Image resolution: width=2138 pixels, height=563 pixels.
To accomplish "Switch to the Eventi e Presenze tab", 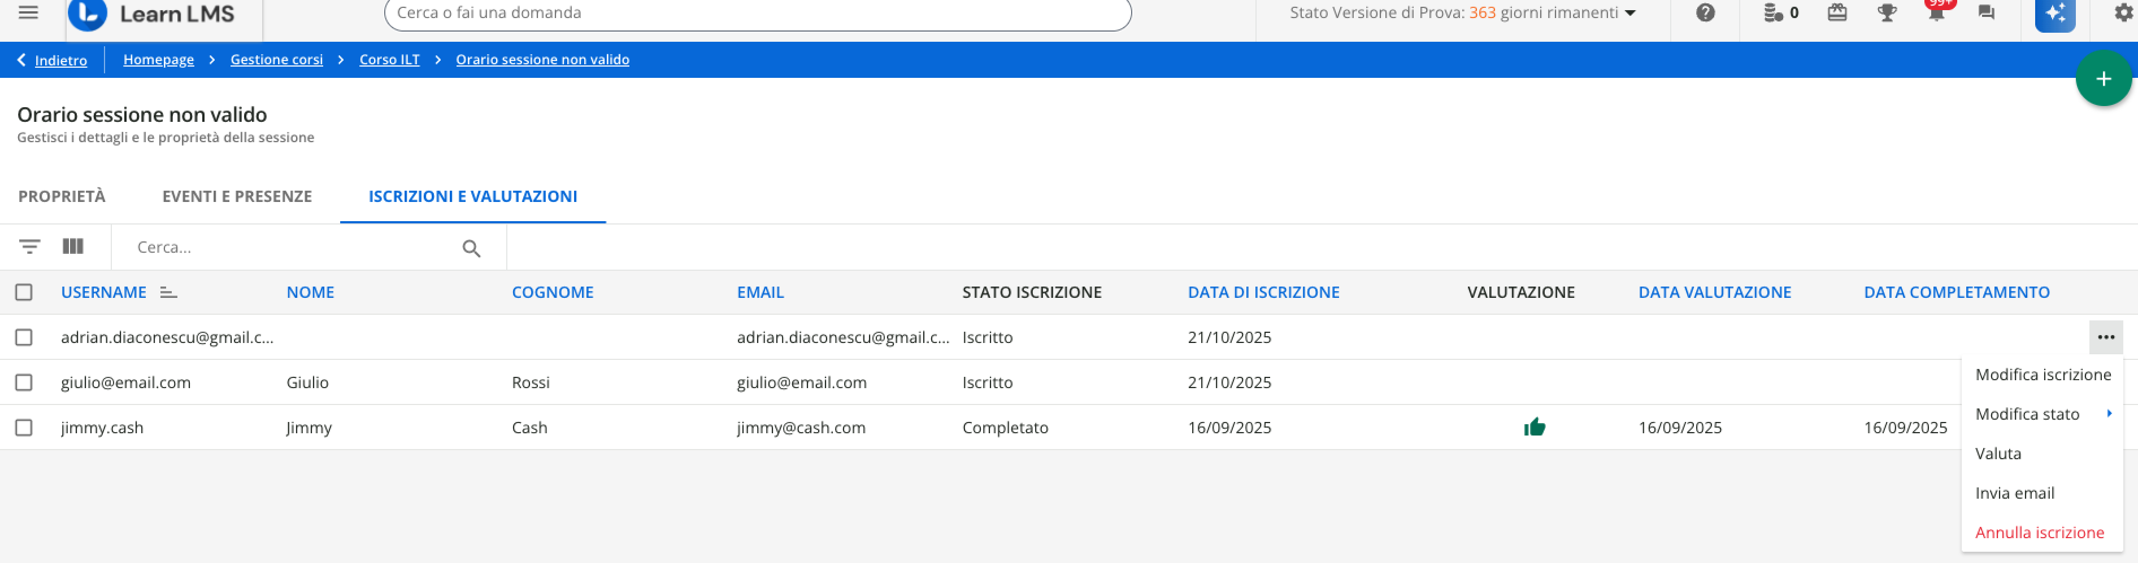I will click(237, 196).
